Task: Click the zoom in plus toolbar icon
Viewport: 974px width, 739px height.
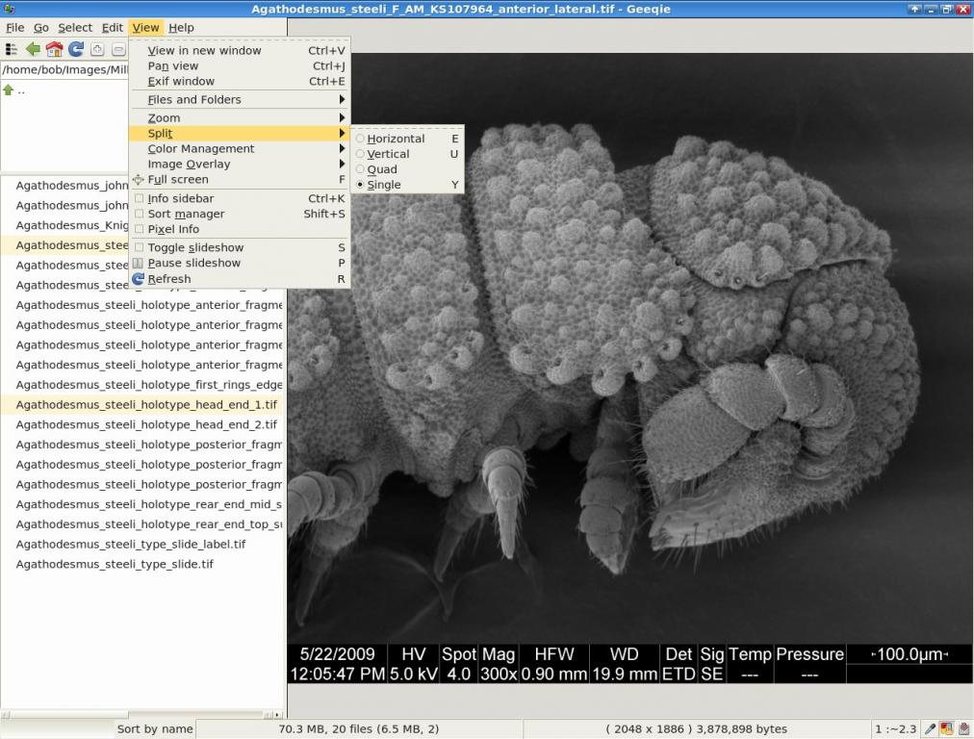Action: click(x=97, y=49)
